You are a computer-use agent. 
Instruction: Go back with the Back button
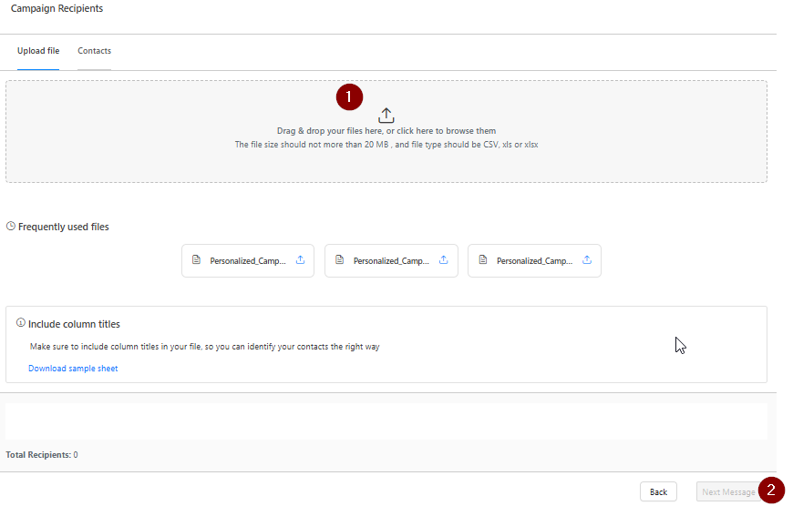[658, 491]
